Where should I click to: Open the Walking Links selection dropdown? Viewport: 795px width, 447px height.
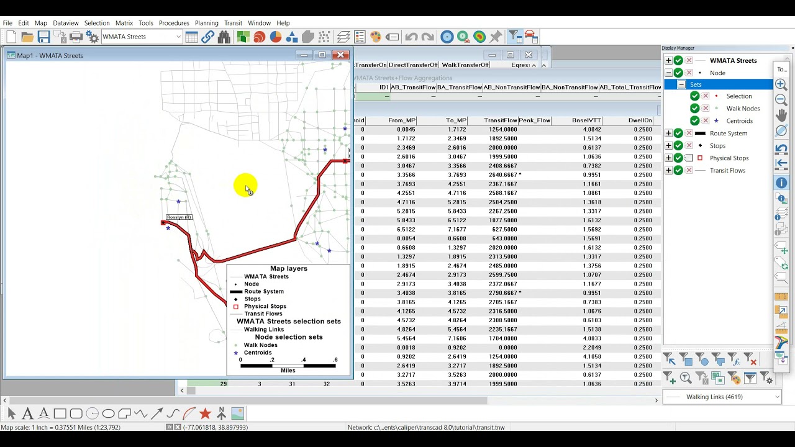(x=776, y=397)
